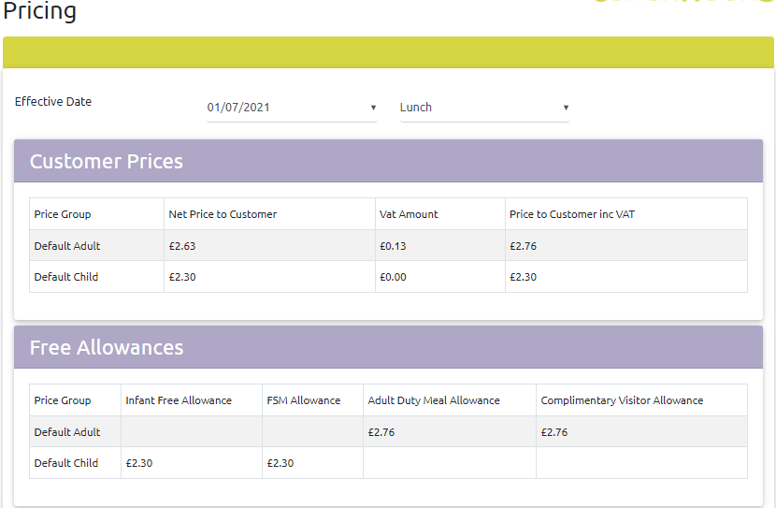Select the Adult Duty Meal Allowance header
The width and height of the screenshot is (776, 508).
434,400
